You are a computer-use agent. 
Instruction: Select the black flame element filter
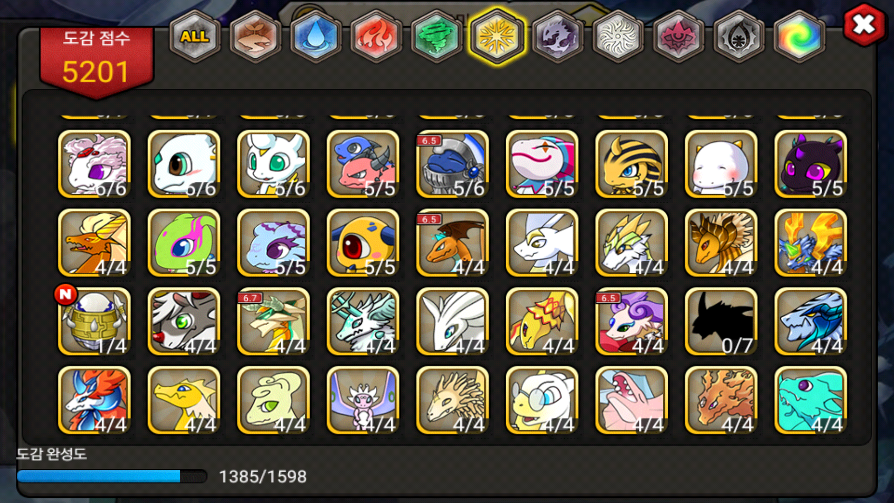coord(738,36)
